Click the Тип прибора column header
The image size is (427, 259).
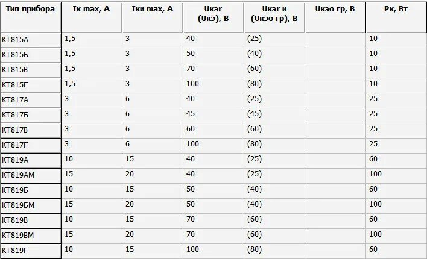click(30, 17)
